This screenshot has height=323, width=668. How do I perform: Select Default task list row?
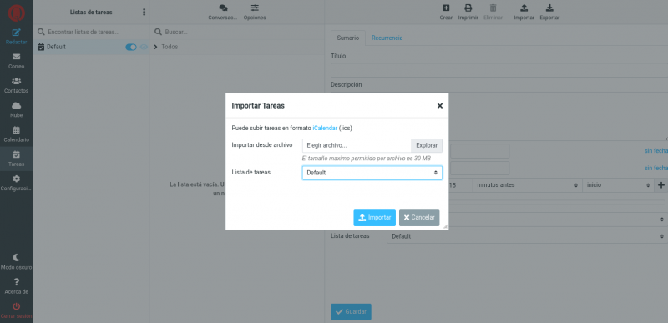pos(91,48)
